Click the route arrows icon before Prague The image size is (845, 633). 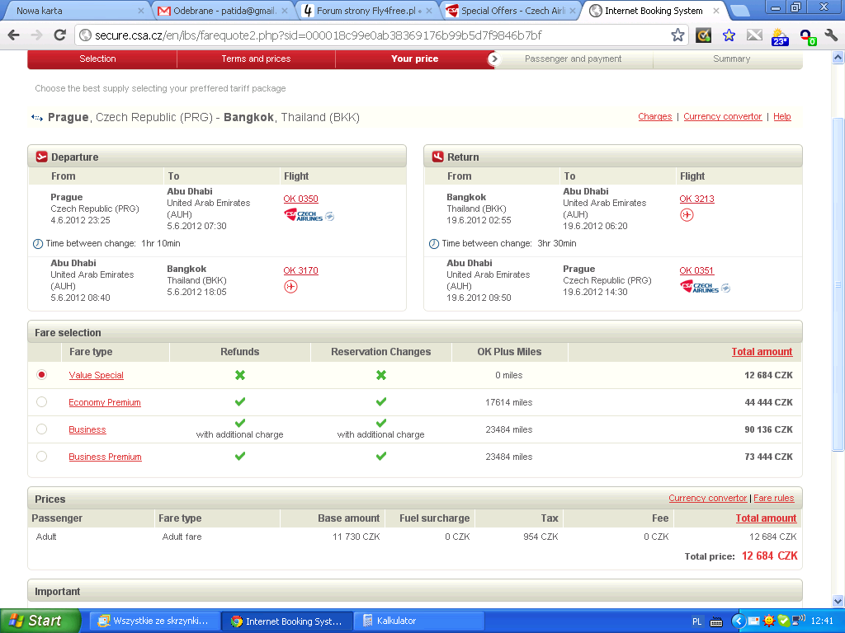point(37,117)
